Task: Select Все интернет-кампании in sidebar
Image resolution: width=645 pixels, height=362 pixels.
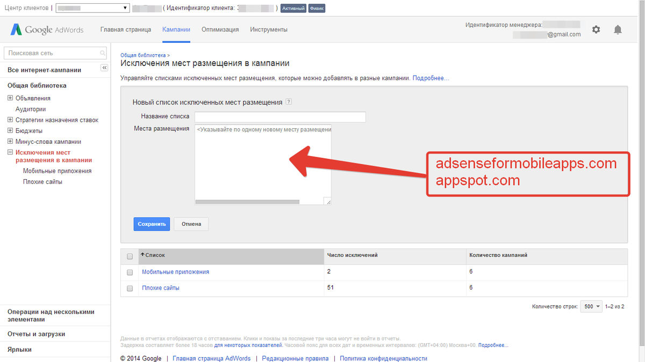Action: click(44, 70)
